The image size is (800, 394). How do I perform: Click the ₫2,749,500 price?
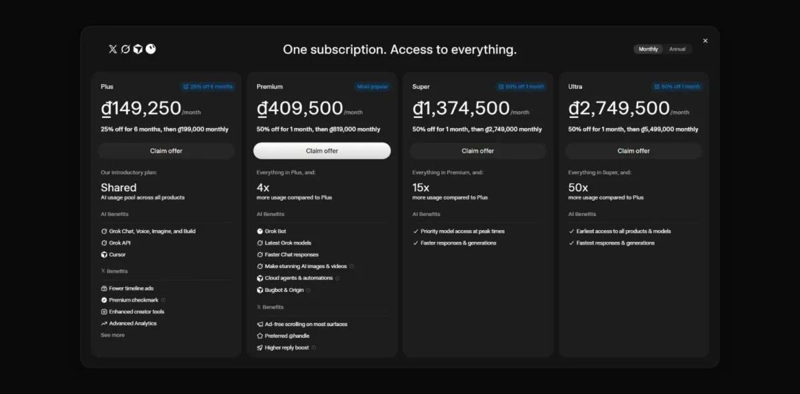(x=619, y=108)
